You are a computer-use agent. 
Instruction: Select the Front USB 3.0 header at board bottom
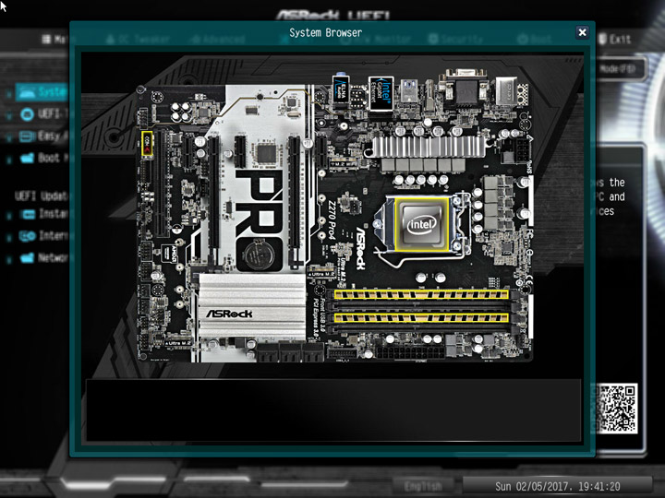[342, 352]
